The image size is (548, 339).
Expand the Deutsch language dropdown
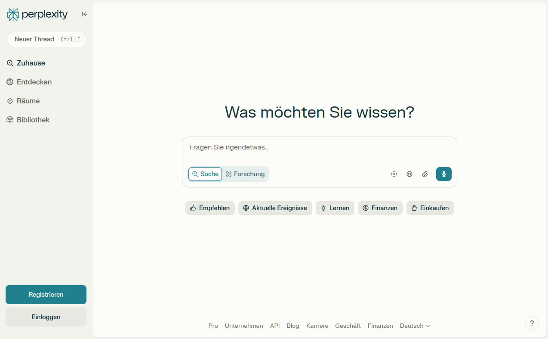(415, 326)
